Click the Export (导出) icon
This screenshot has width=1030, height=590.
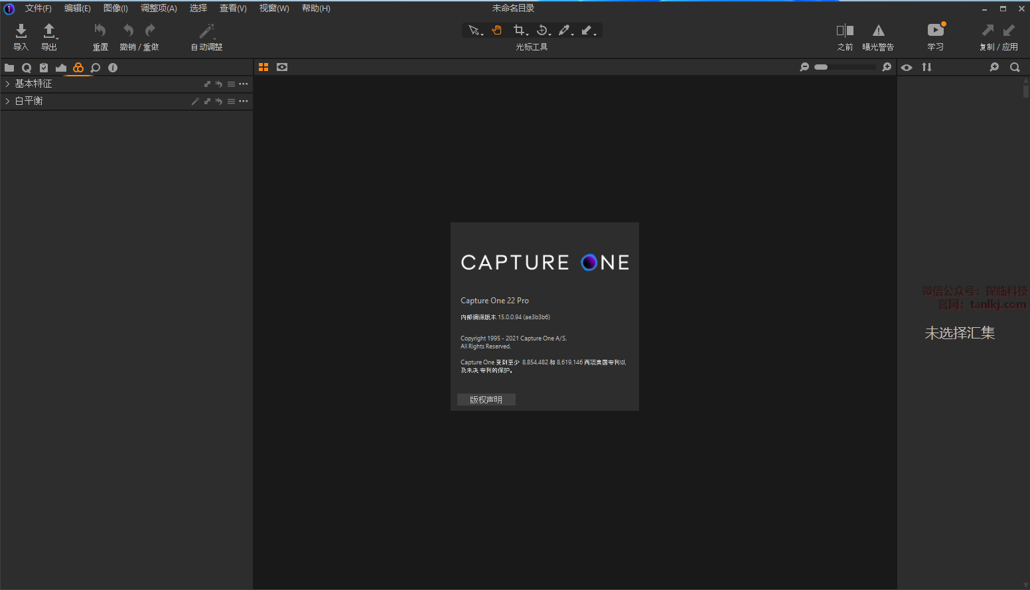49,31
